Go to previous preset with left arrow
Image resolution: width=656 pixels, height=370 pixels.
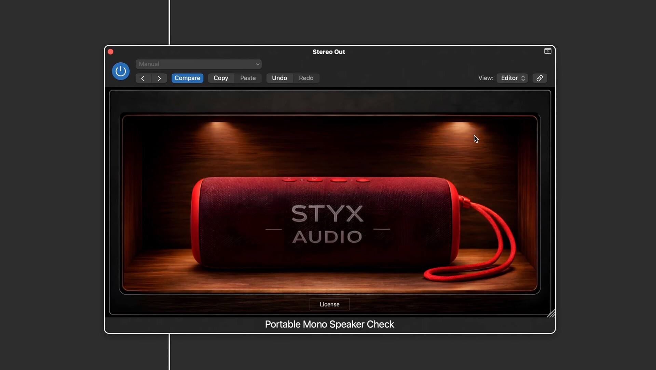pyautogui.click(x=143, y=78)
